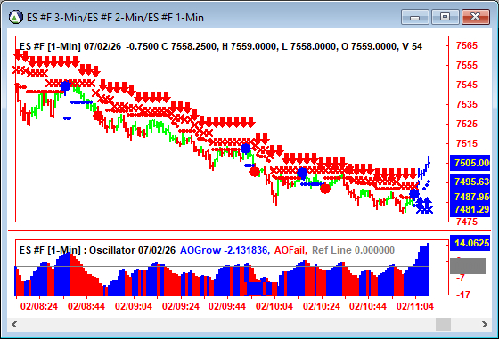Click the -7 oscillator axis label
499x339 pixels.
(x=461, y=278)
